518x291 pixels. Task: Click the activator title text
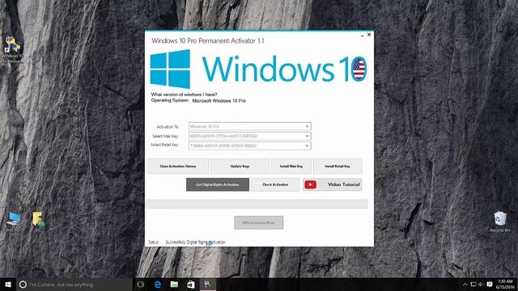(x=208, y=41)
